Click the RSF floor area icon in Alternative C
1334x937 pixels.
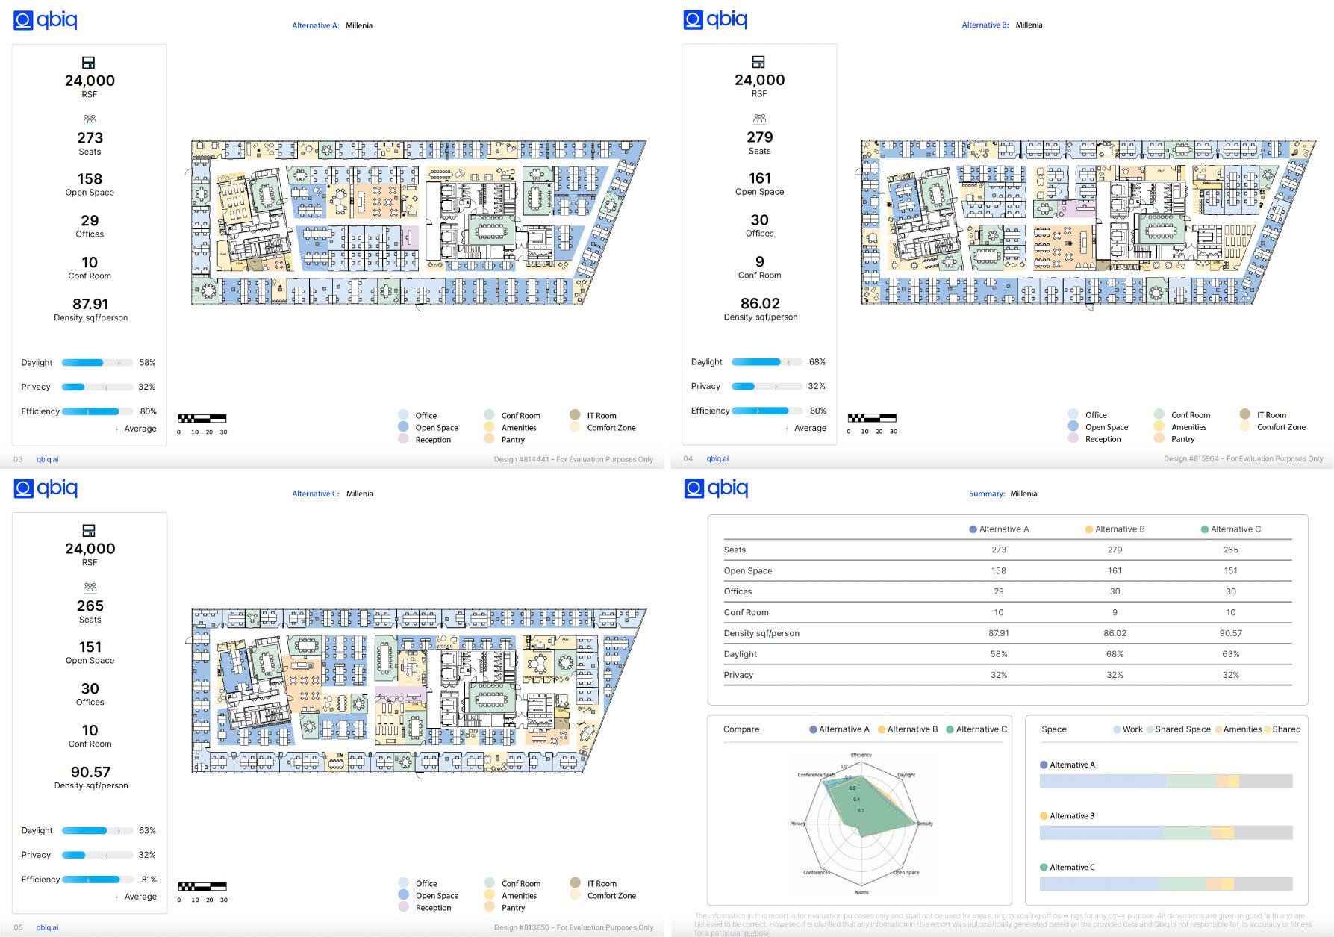(89, 531)
